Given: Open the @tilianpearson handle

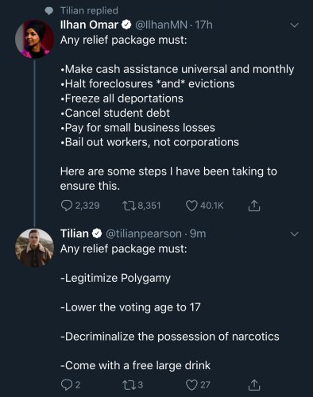Looking at the screenshot, I should (144, 233).
